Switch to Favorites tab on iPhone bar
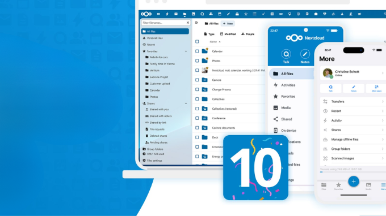The width and height of the screenshot is (386, 216). click(x=338, y=187)
